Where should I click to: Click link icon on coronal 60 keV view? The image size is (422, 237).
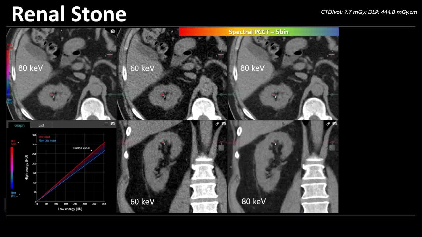click(217, 124)
